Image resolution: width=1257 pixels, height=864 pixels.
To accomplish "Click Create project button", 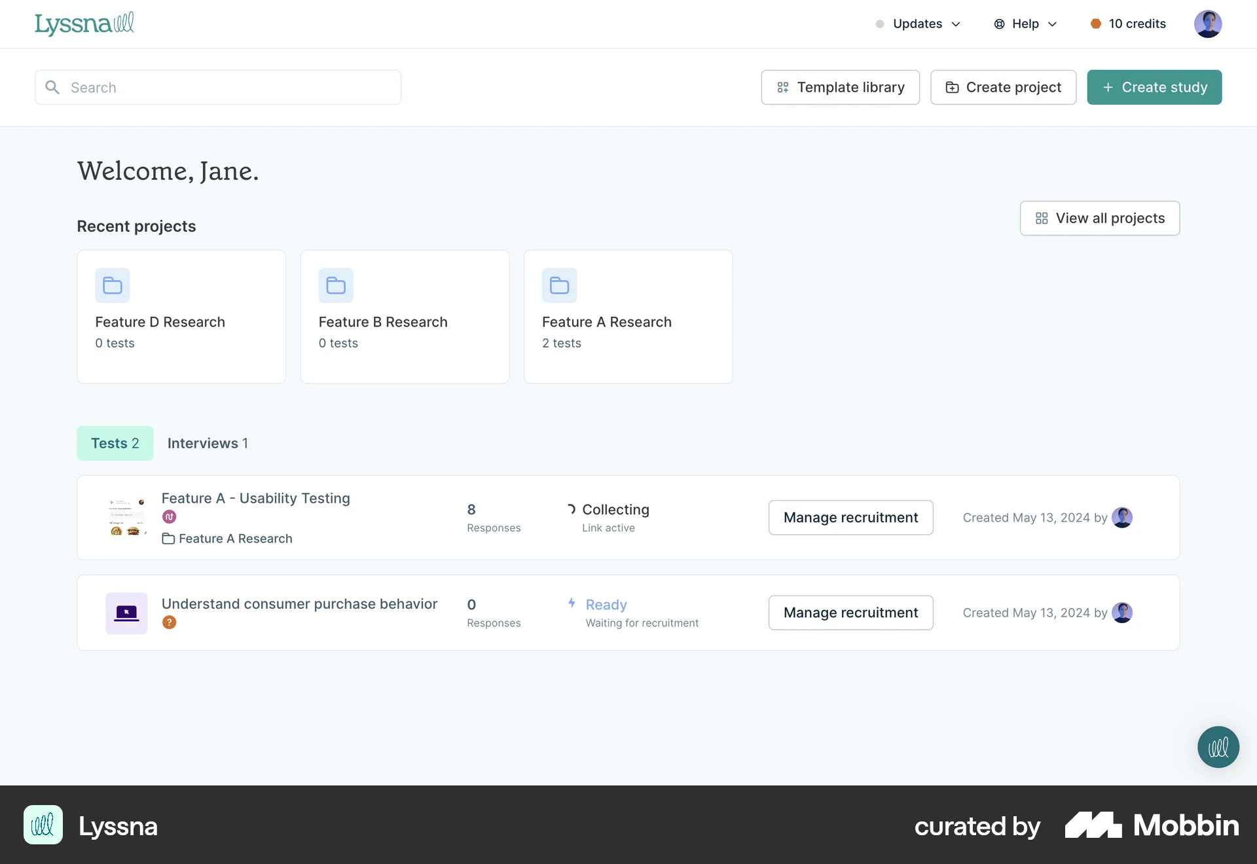I will 1003,87.
